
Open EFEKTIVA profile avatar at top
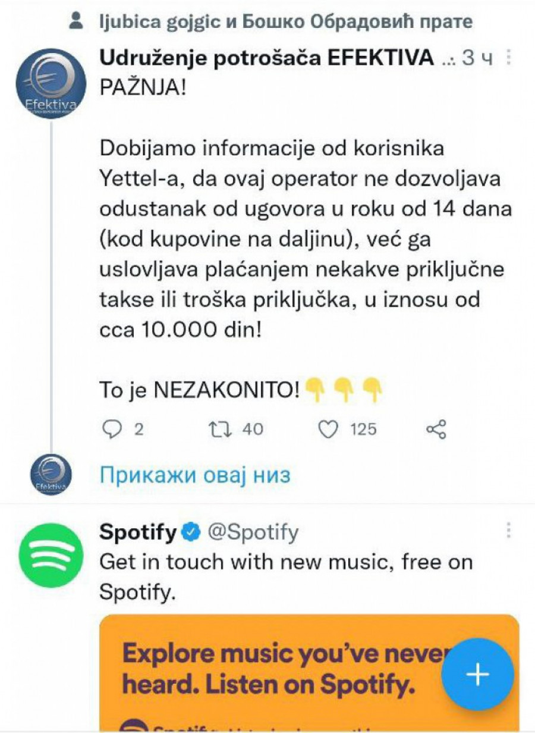pyautogui.click(x=51, y=83)
